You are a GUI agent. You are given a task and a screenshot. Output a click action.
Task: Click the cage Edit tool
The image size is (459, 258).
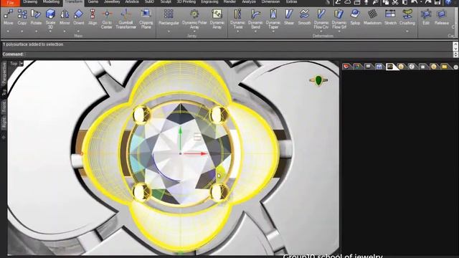point(426,17)
